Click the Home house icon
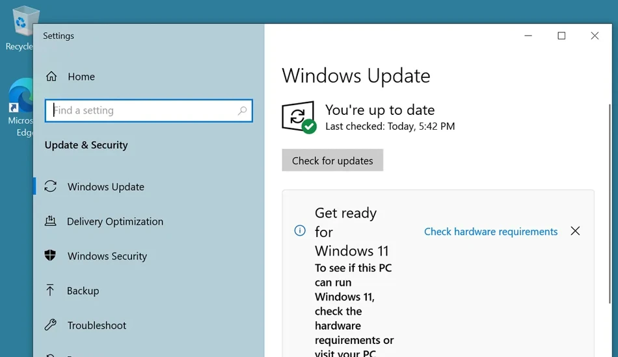618x357 pixels. coord(51,77)
